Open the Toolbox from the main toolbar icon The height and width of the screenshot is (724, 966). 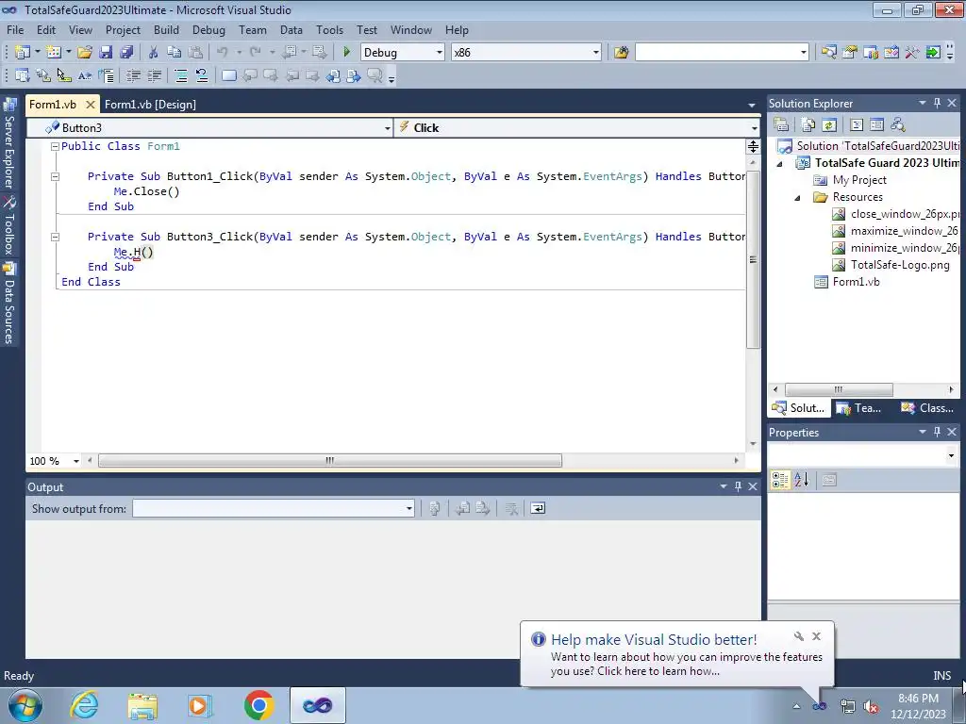(x=912, y=53)
